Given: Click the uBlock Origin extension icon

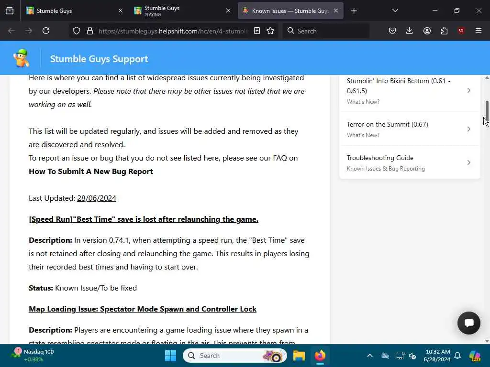Looking at the screenshot, I should pyautogui.click(x=461, y=31).
